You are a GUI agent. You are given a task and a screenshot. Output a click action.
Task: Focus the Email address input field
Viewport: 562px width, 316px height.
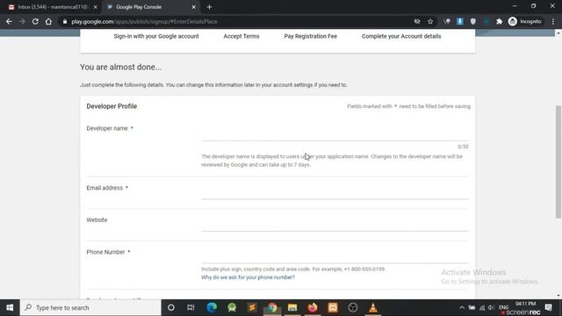click(x=335, y=193)
